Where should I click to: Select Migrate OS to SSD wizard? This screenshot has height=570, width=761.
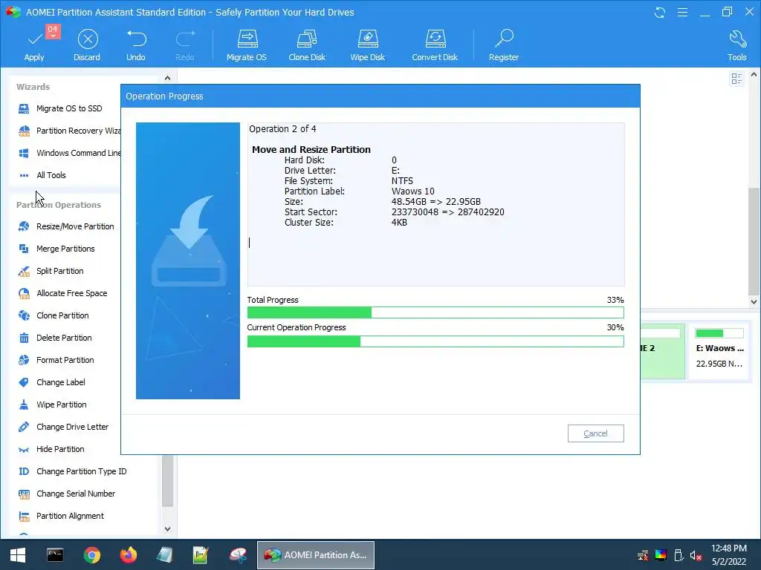[x=69, y=108]
